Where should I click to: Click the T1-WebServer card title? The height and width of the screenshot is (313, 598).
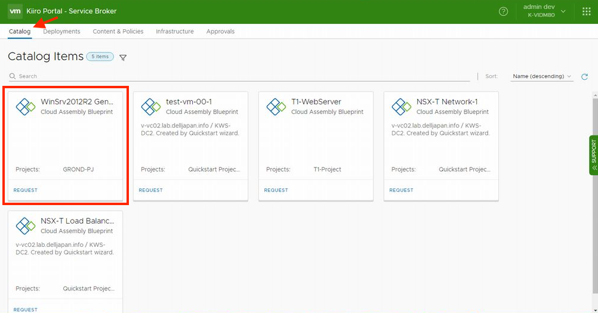click(x=316, y=102)
